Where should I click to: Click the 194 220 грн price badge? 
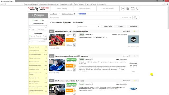tap(72, 60)
